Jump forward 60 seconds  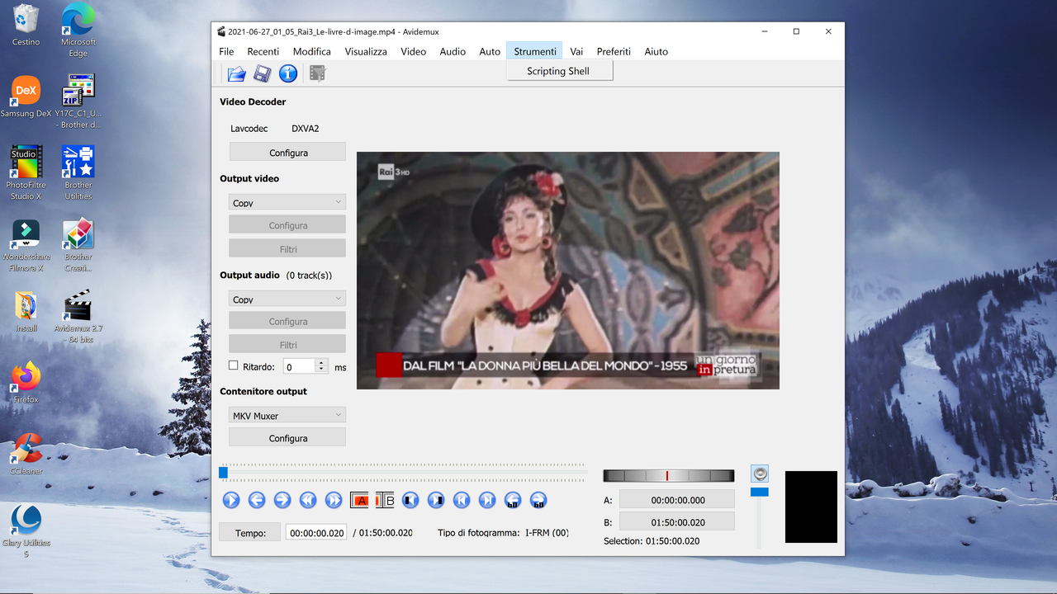point(538,500)
